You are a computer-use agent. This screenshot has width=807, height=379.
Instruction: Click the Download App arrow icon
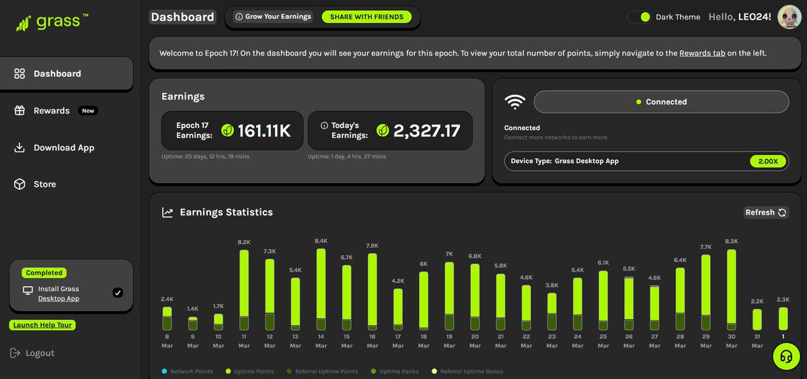(x=20, y=147)
